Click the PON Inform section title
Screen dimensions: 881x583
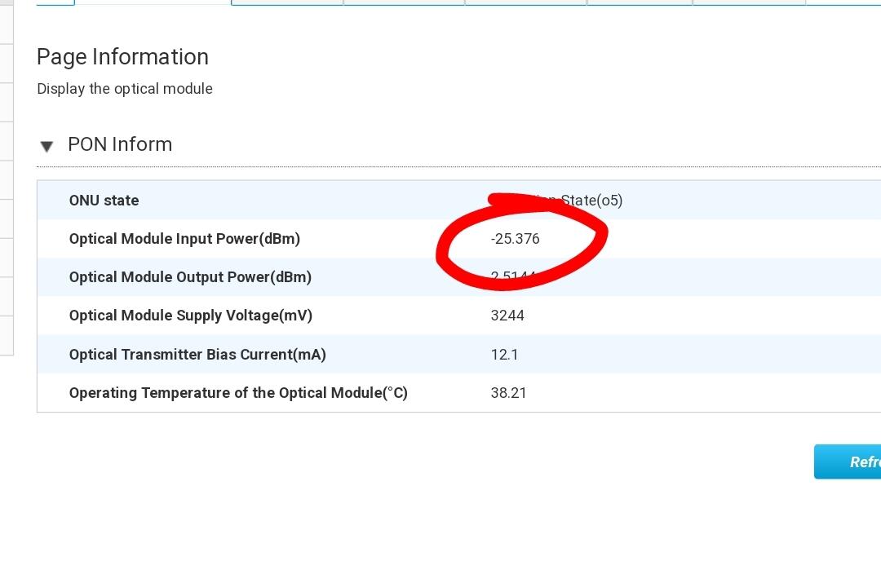point(120,144)
